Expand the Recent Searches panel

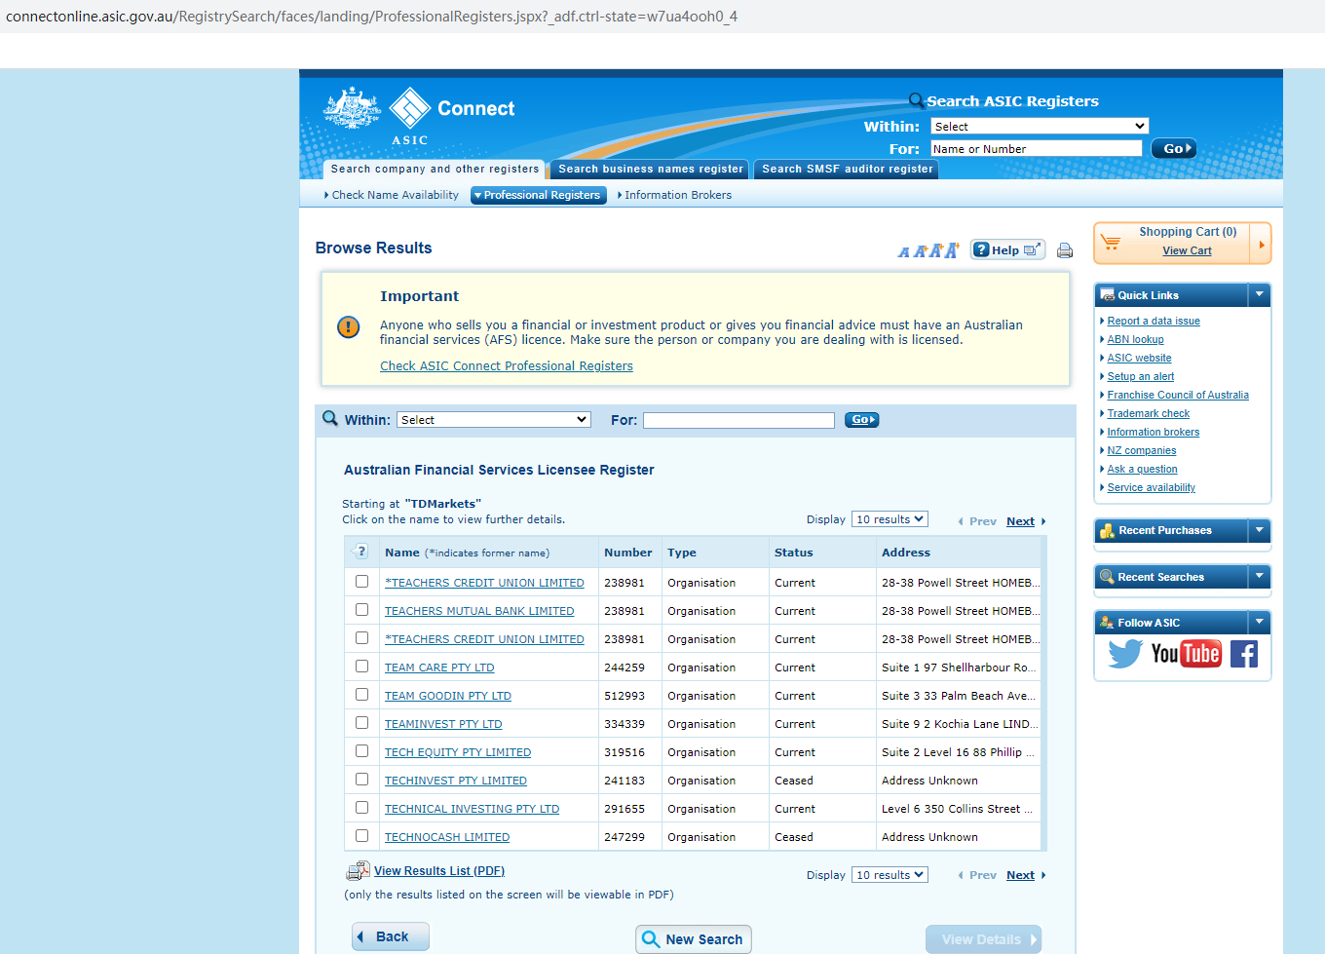click(x=1260, y=577)
